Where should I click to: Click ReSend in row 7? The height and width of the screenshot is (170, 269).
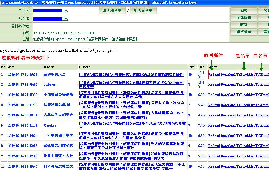point(214,136)
